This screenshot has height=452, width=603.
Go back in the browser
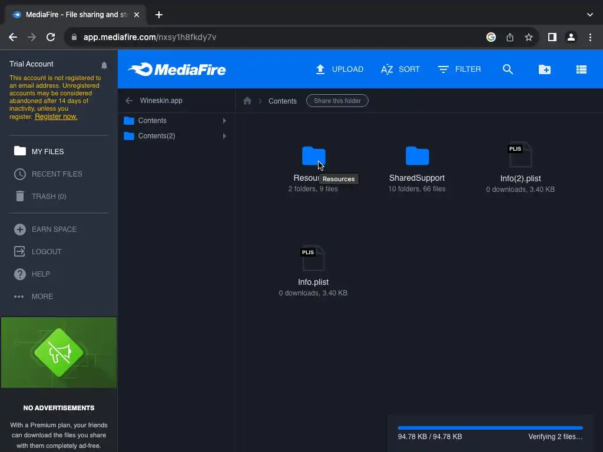pos(13,37)
